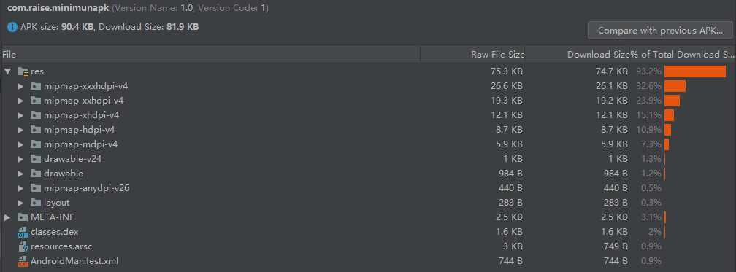Click the res folder icon
Screen dimensions: 736x272
click(x=23, y=71)
